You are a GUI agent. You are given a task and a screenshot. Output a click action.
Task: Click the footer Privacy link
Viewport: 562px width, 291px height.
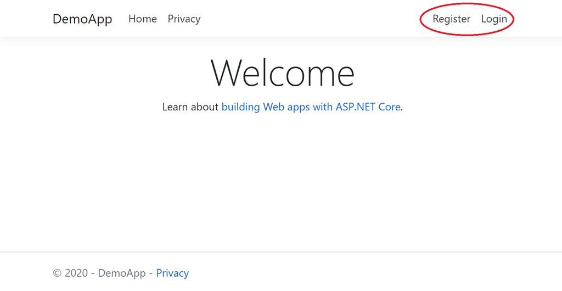coord(172,273)
